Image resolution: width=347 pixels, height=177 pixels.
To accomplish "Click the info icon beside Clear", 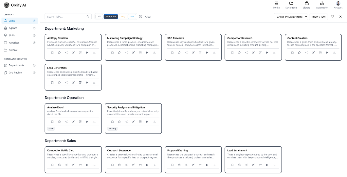I will pos(140,17).
